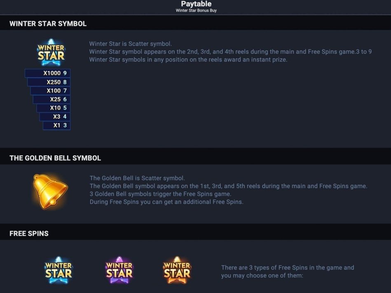The width and height of the screenshot is (391, 293).
Task: Click the Golden Bell scatter description text
Action: [x=228, y=190]
